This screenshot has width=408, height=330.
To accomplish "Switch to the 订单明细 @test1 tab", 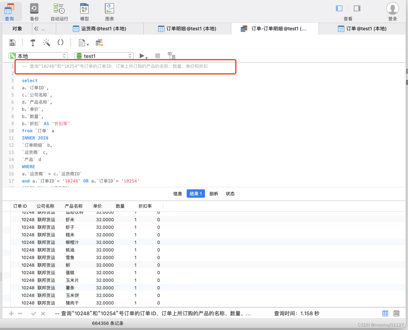I will [187, 29].
